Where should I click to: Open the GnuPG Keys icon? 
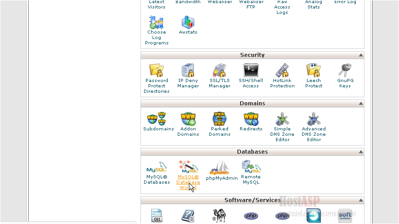coord(345,71)
